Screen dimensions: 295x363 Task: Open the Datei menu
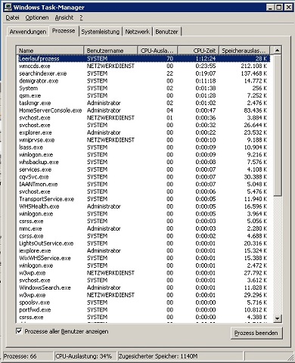12,17
